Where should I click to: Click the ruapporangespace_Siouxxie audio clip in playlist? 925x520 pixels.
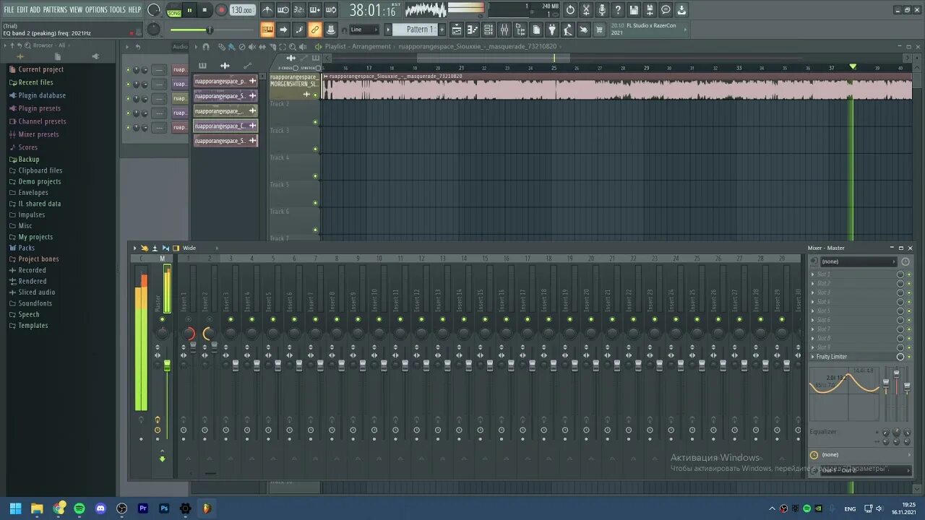[x=618, y=87]
